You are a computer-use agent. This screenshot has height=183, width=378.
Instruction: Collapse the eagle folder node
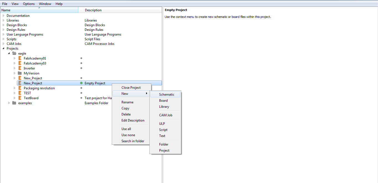[x=9, y=53]
